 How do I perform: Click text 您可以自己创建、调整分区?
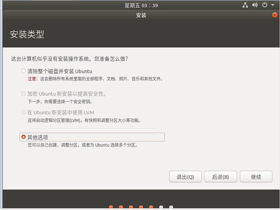tap(53, 145)
